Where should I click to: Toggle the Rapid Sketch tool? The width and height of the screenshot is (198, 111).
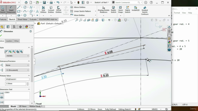point(127,10)
